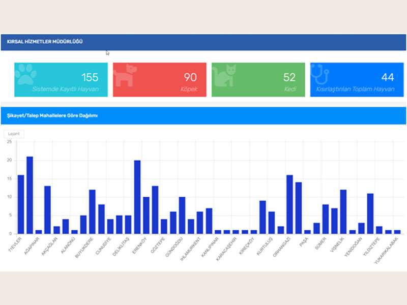Click the 52 cat count value
Viewport: 407px width, 305px height.
click(x=289, y=77)
